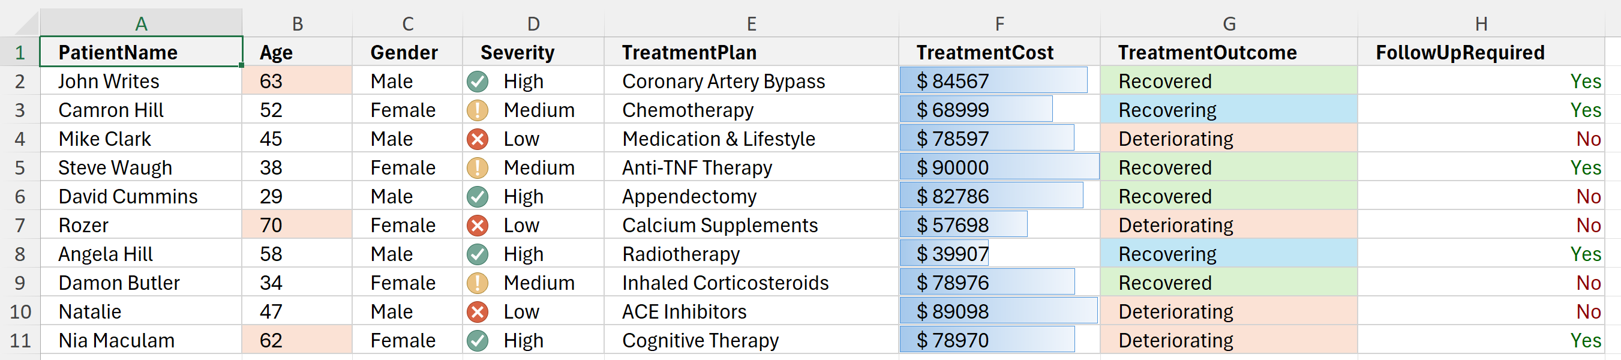Click the green check icon in Angela Hill's row
Viewport: 1621px width, 360px height.
[x=478, y=254]
